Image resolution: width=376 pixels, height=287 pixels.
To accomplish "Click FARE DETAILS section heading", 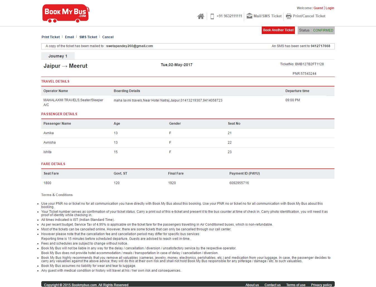I will [53, 164].
